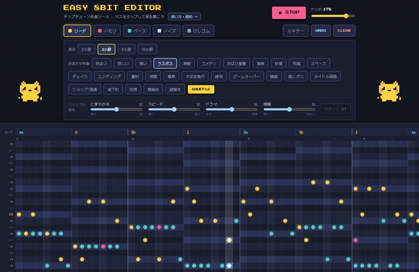Viewport: 419px width, 272px height.
Task: Adjust the にぎやかさ slider
Action: (117, 109)
